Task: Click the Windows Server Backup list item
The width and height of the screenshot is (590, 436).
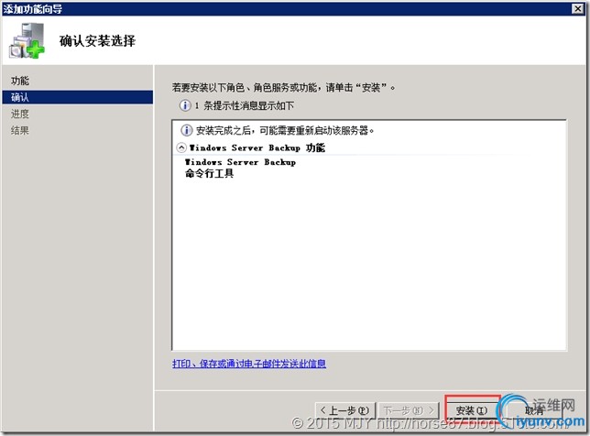Action: (x=240, y=162)
